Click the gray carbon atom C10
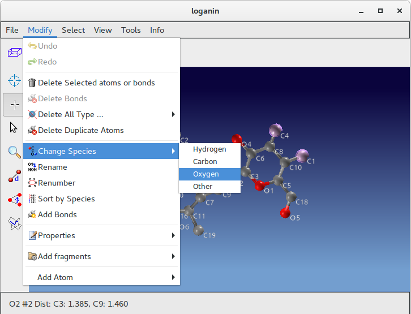The image size is (411, 314). (x=285, y=162)
